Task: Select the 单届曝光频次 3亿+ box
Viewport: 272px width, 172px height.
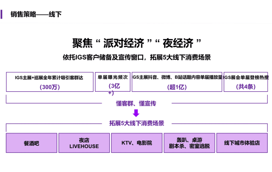Action: [113, 82]
